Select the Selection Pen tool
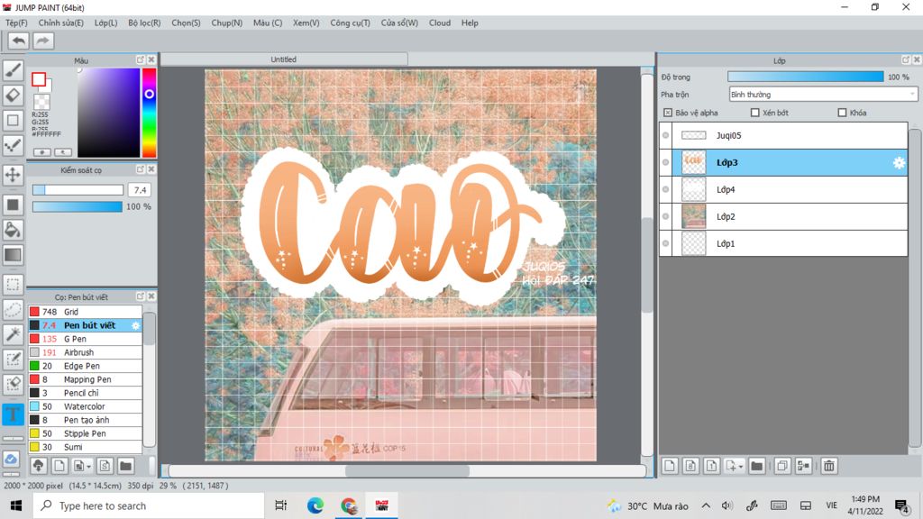Viewport: 923px width, 519px height. (13, 360)
